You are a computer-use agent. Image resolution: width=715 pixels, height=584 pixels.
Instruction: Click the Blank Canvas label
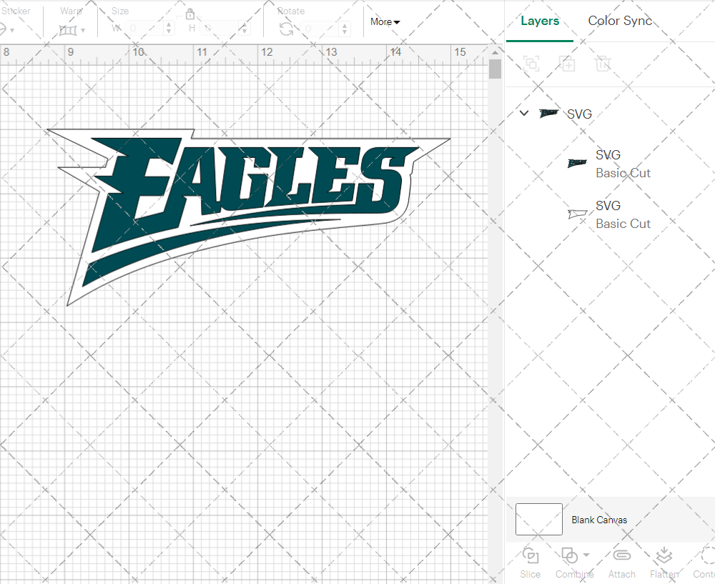point(599,520)
